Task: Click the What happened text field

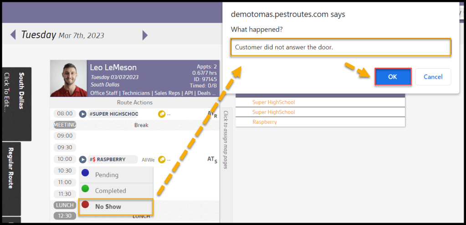Action: pos(341,47)
